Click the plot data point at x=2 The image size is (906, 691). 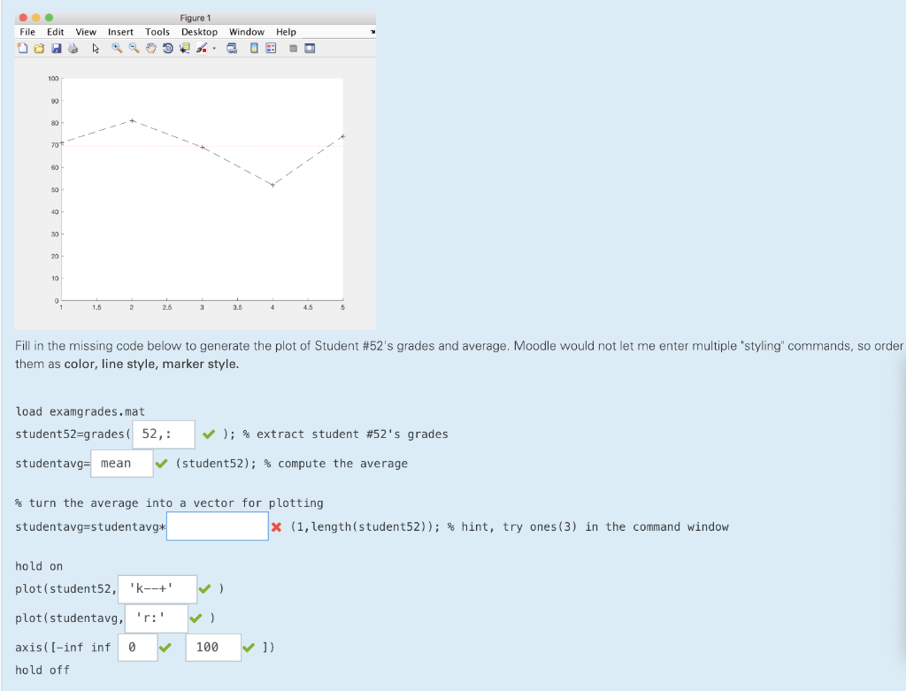tap(132, 120)
